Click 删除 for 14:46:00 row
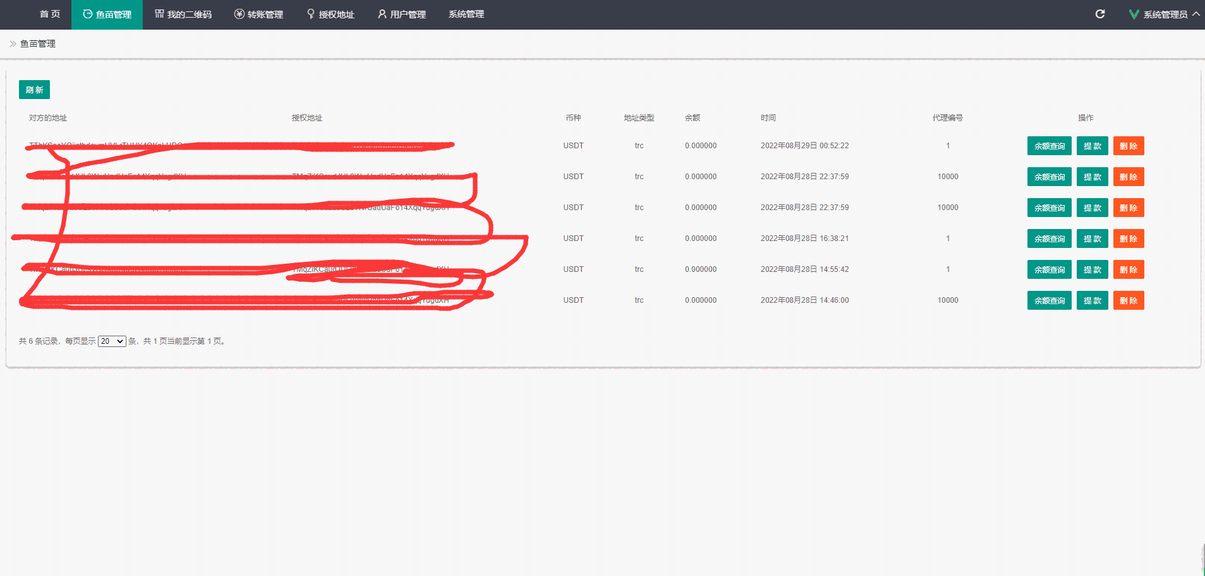This screenshot has height=576, width=1205. [1129, 300]
